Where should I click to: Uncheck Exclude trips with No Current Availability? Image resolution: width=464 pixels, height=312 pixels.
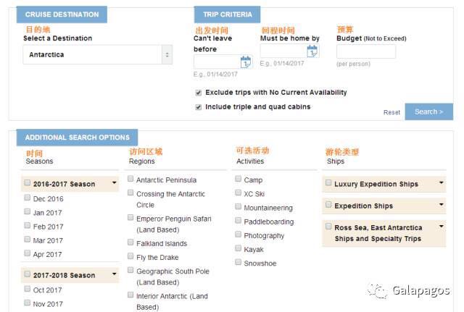click(x=198, y=93)
